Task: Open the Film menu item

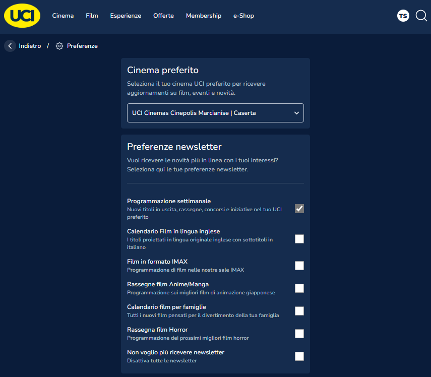Action: pos(92,16)
